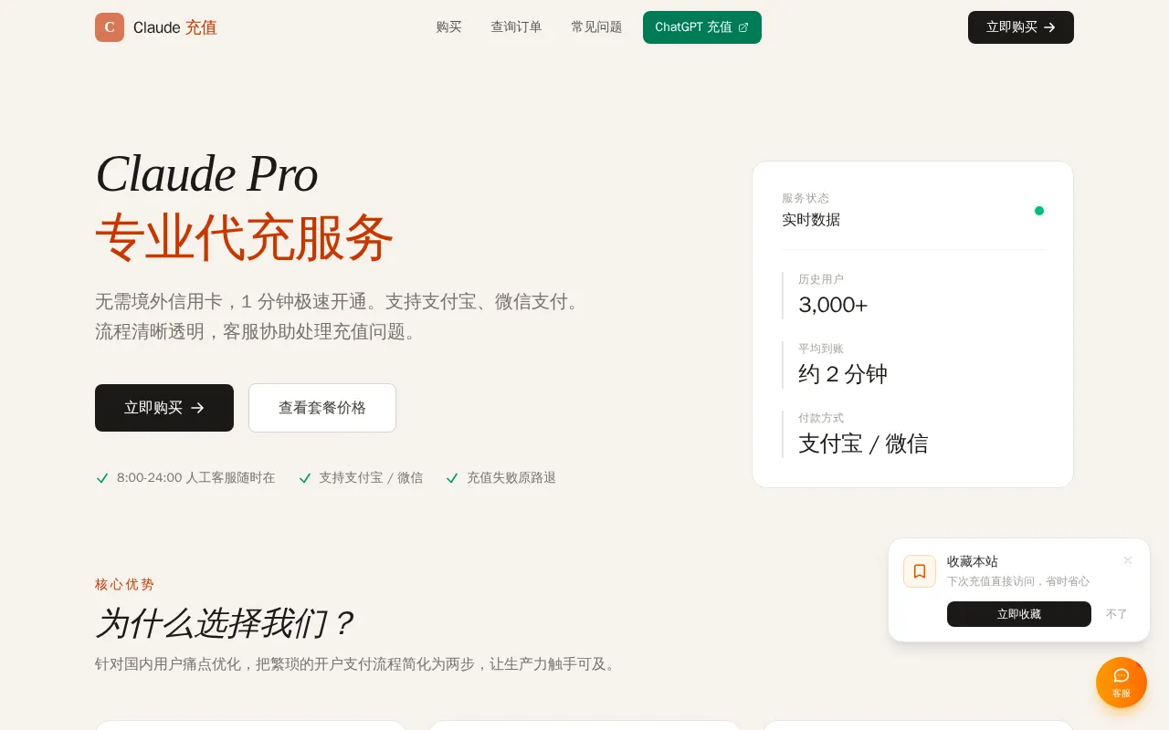Click the 历史用户 label
This screenshot has height=730, width=1169.
tap(821, 279)
